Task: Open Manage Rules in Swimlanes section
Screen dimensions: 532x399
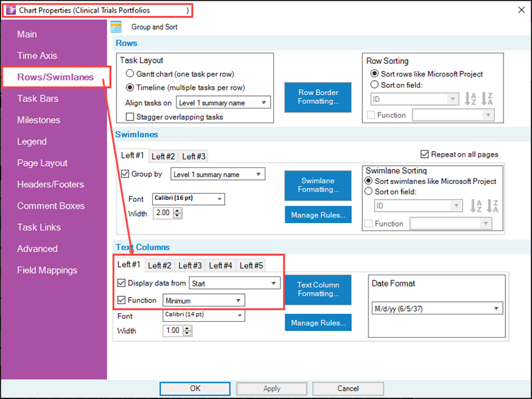Action: coord(318,214)
